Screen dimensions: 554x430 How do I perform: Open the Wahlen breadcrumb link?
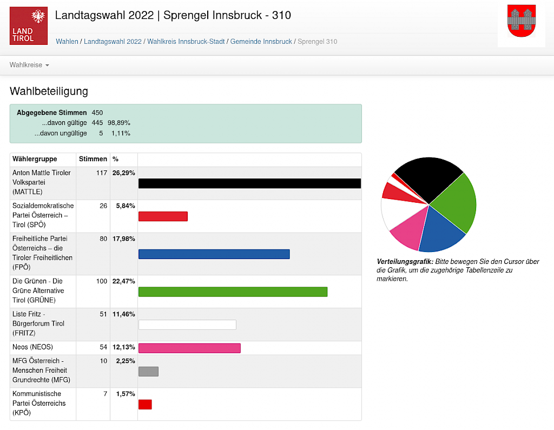[67, 41]
